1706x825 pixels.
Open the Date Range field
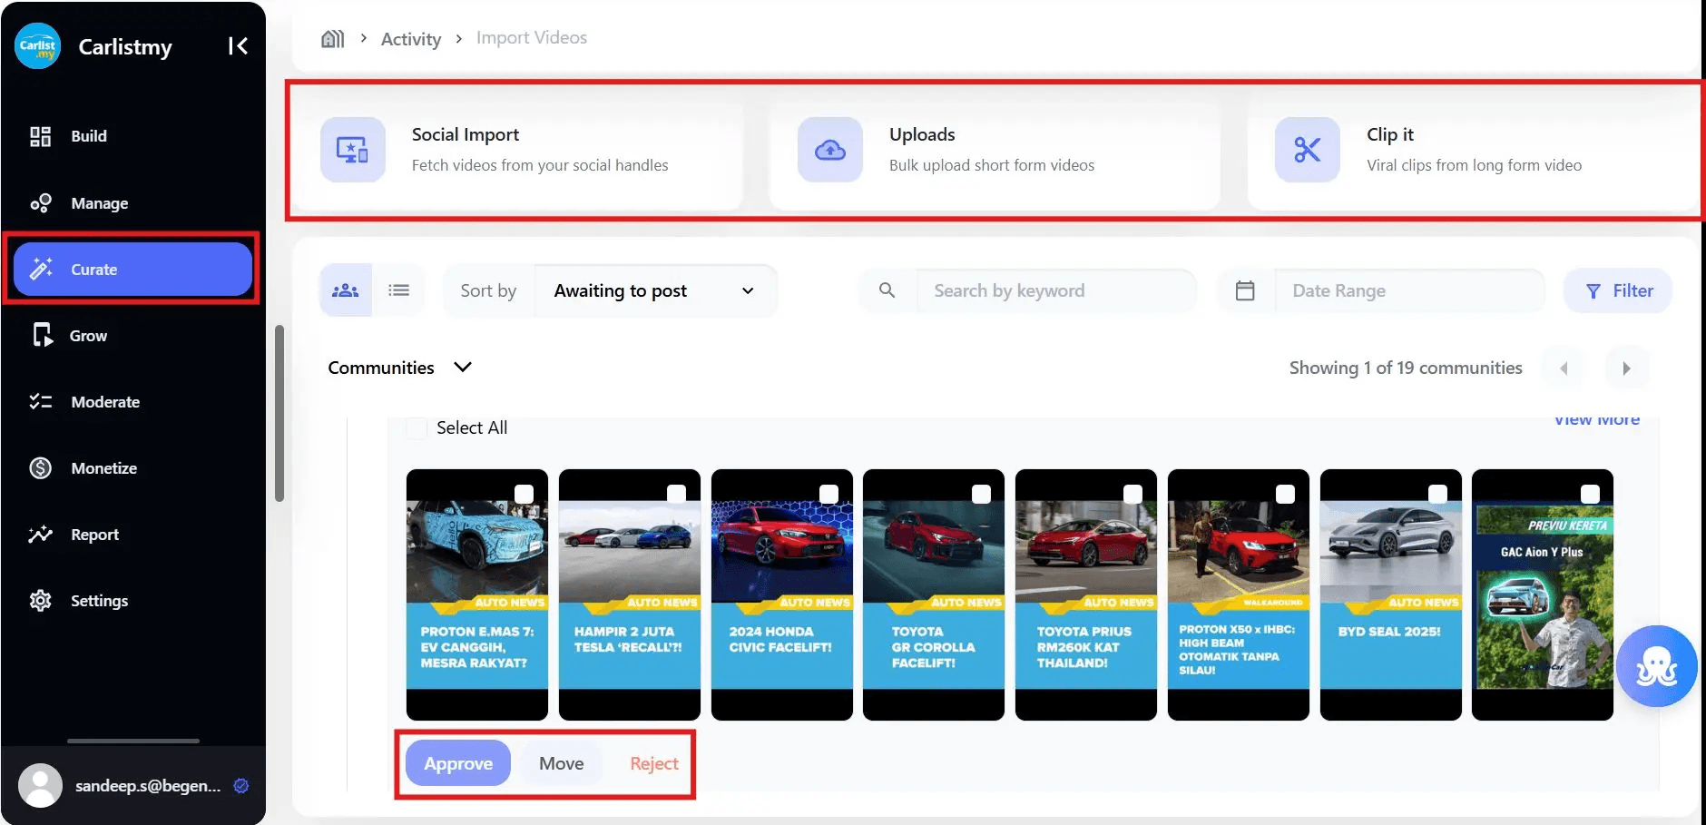[x=1409, y=290]
